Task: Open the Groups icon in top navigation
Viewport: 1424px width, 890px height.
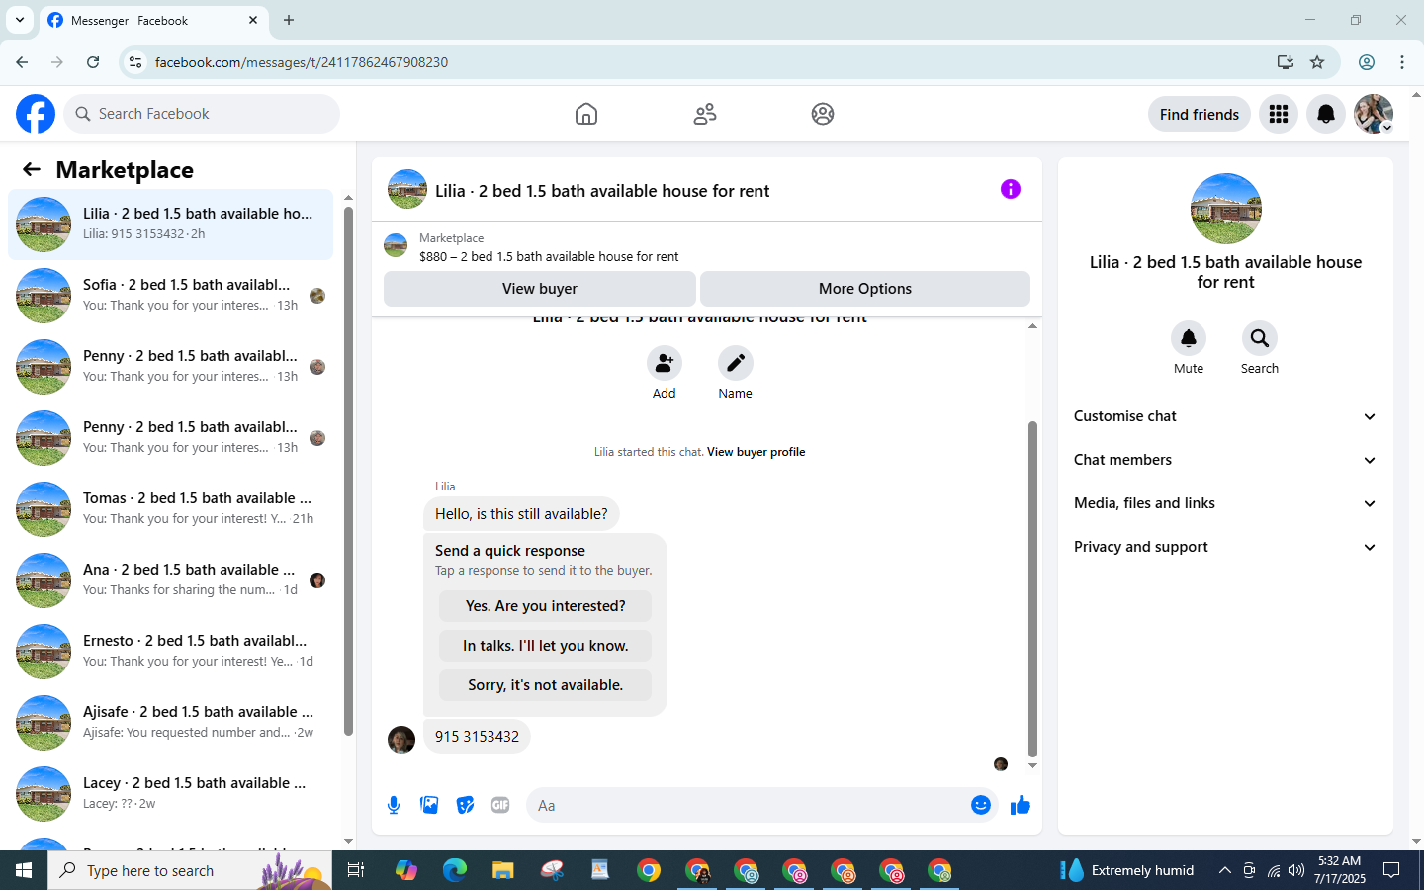Action: coord(823,114)
